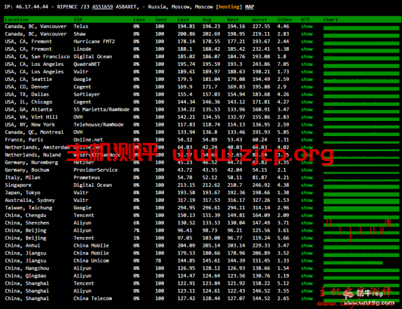
Task: Click the ISP column header
Action: pos(78,19)
